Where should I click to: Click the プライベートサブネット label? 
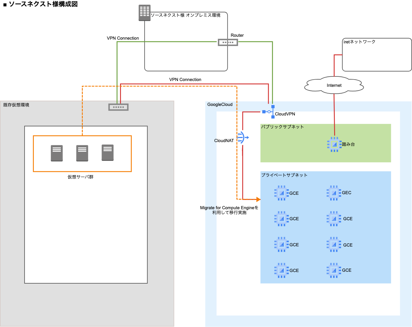tap(284, 175)
